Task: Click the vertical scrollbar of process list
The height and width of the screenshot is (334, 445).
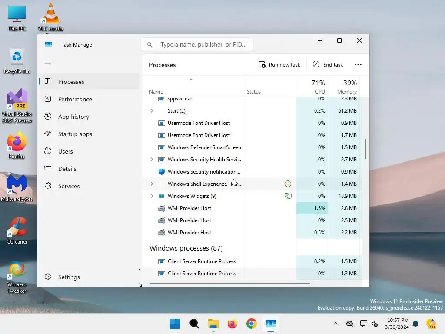Action: tap(366, 149)
